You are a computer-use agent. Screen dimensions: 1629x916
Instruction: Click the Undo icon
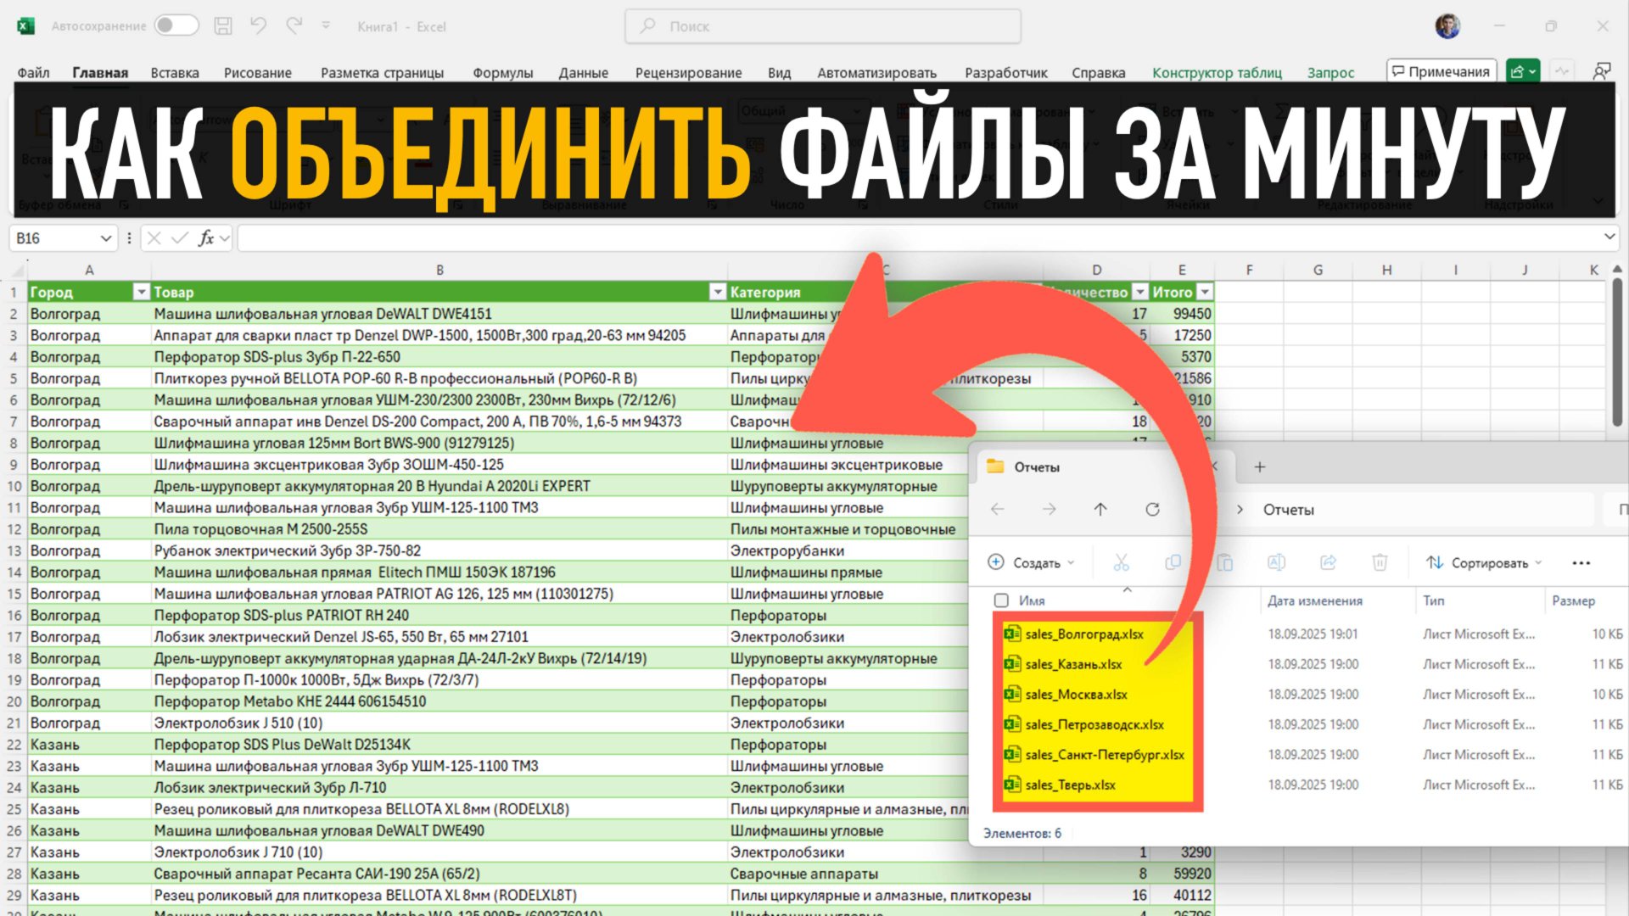point(259,26)
